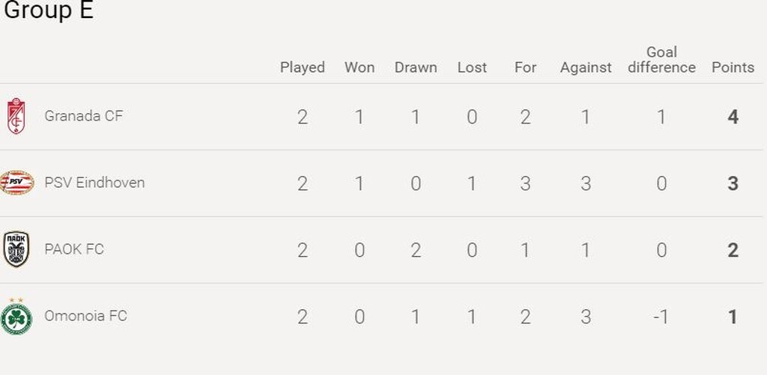This screenshot has height=375, width=767.
Task: Click the PSV Eindhoven club logo
Action: [x=16, y=183]
